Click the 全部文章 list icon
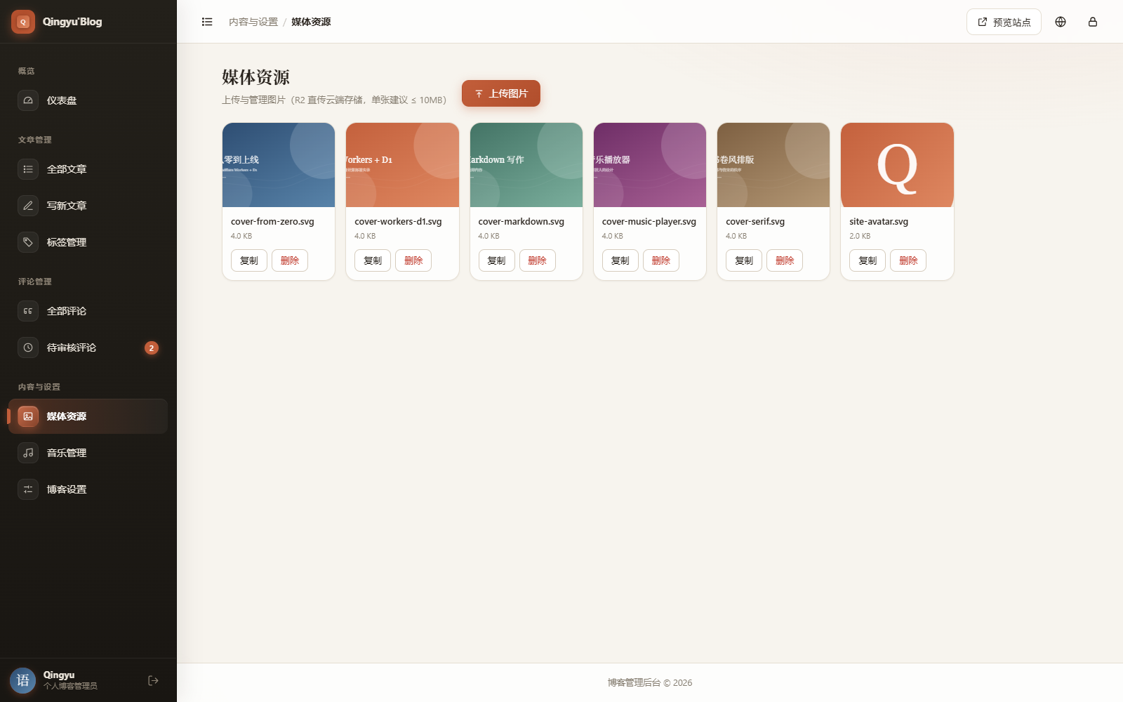Image resolution: width=1123 pixels, height=702 pixels. pos(28,169)
